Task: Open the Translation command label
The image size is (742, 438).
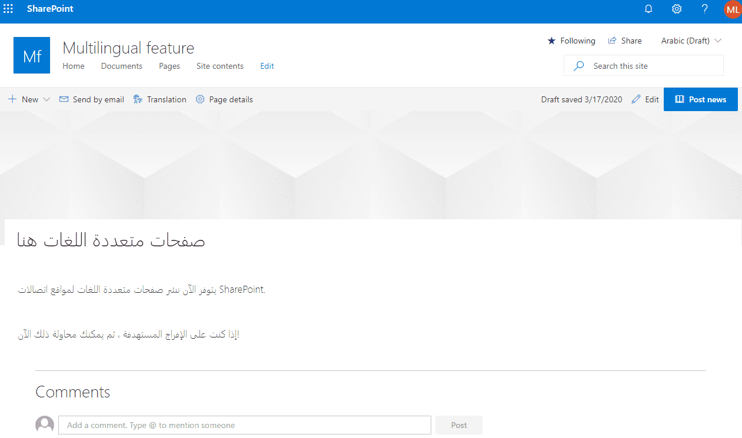Action: tap(167, 99)
